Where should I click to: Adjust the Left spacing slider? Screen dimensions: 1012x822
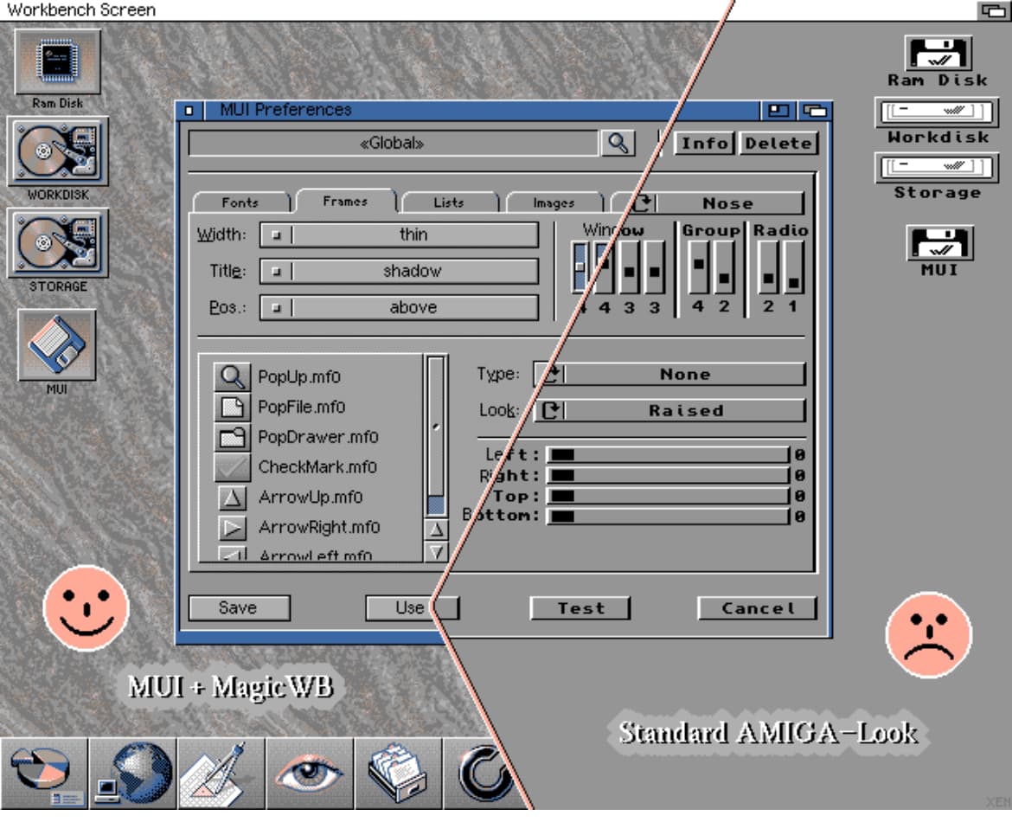tap(668, 455)
